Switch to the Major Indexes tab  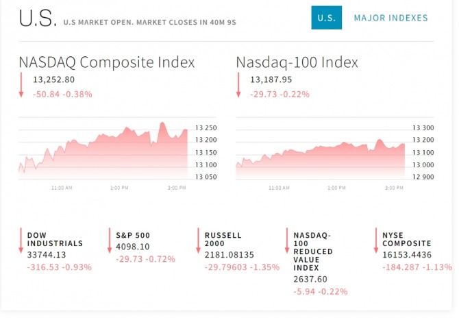coord(390,18)
